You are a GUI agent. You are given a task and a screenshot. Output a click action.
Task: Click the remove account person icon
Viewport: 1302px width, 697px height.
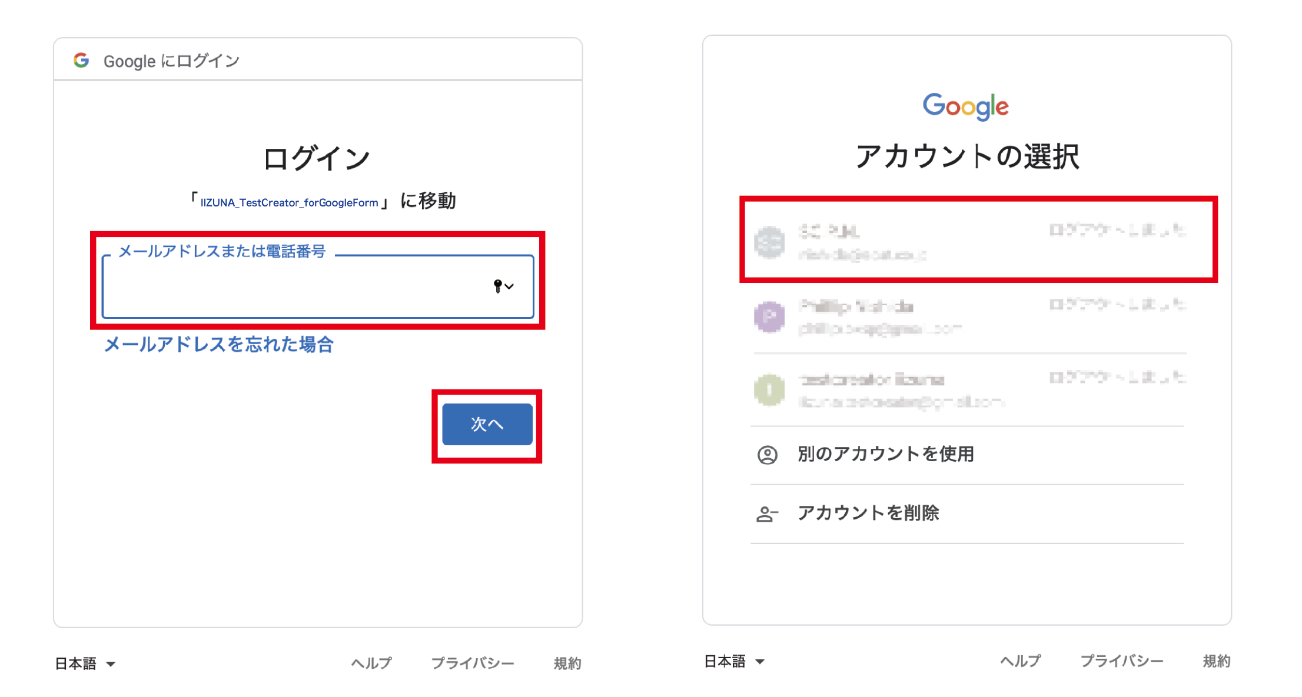(766, 514)
